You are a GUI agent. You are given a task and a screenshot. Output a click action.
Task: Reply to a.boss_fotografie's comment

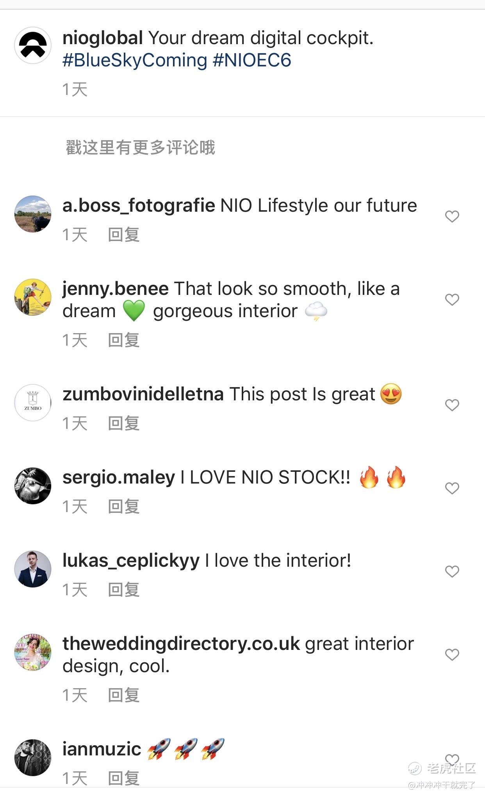[x=123, y=235]
